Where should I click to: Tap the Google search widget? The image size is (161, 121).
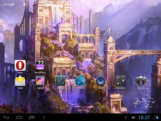click(x=9, y=4)
